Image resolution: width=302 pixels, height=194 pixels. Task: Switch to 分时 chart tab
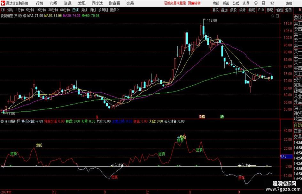pyautogui.click(x=11, y=10)
